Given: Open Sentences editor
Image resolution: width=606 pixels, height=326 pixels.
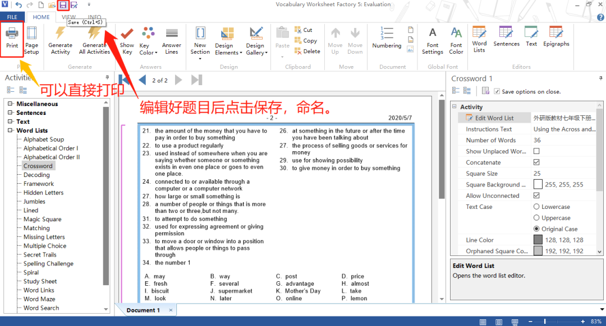Looking at the screenshot, I should pos(506,36).
